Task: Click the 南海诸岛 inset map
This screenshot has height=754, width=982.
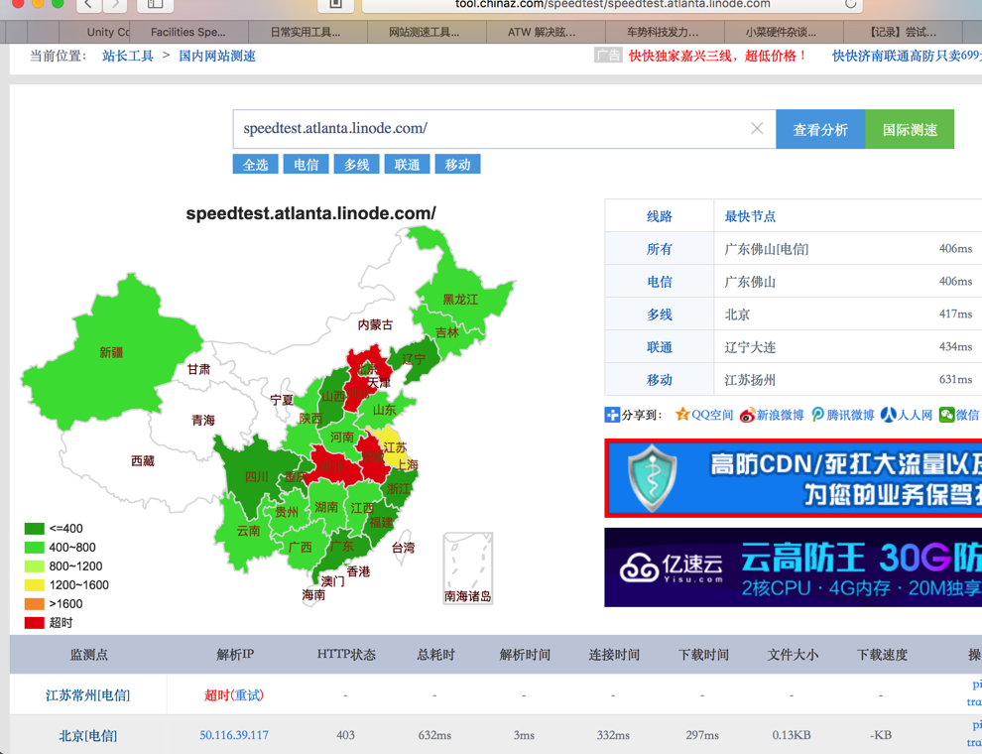Action: coord(468,568)
